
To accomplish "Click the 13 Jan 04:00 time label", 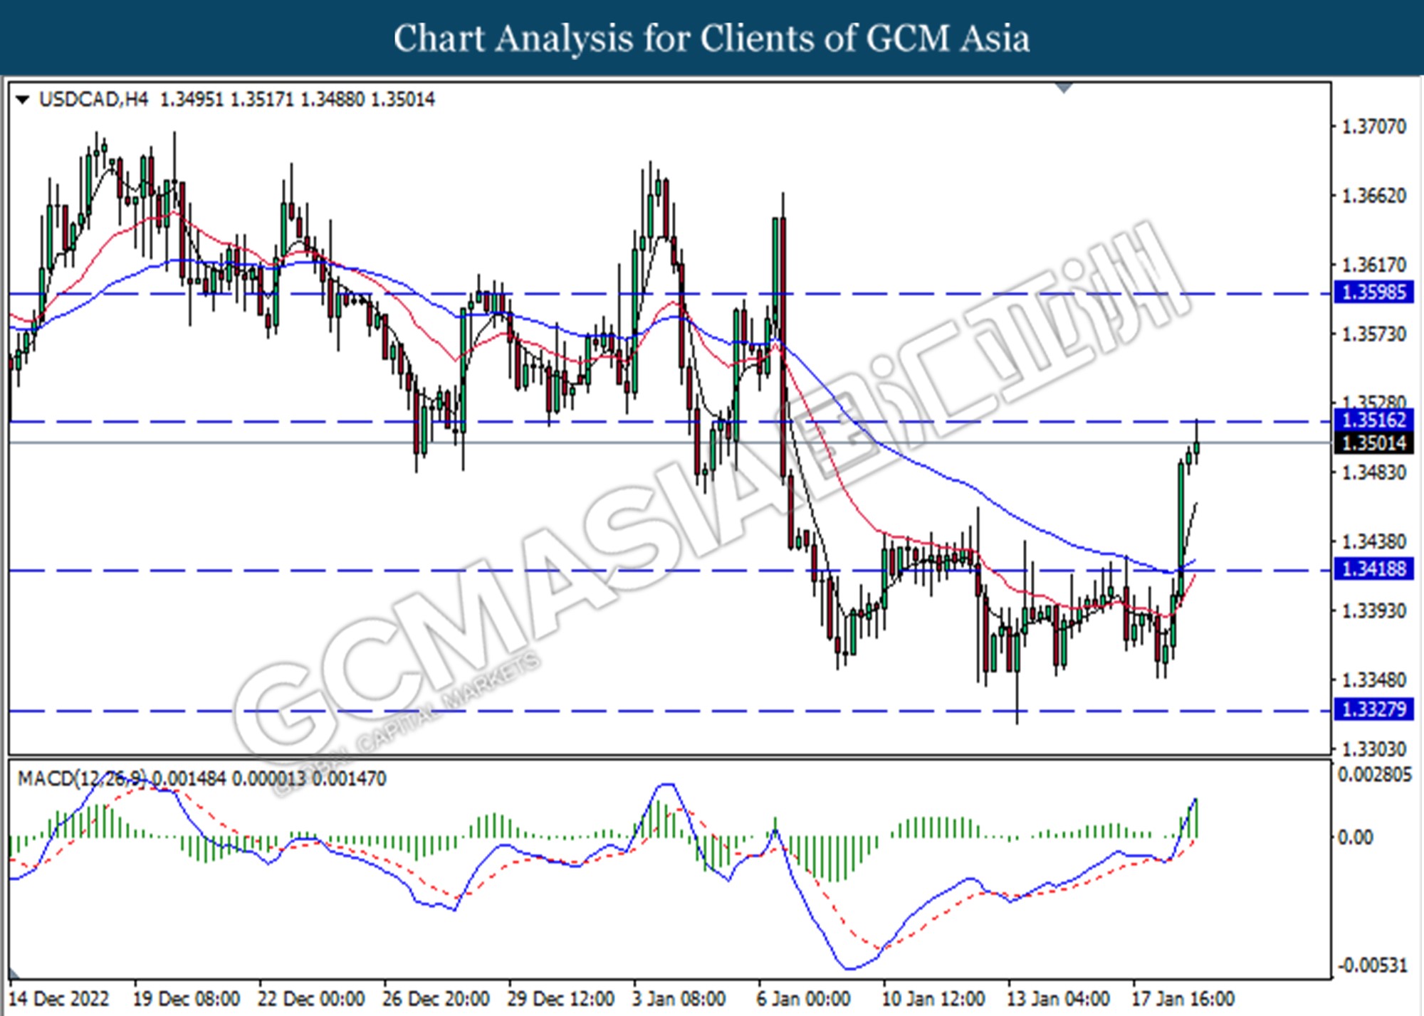I will (x=1059, y=999).
